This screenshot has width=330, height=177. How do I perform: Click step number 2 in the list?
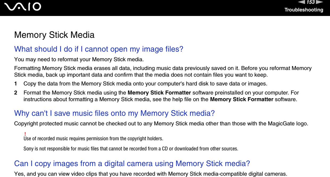[x=16, y=93]
